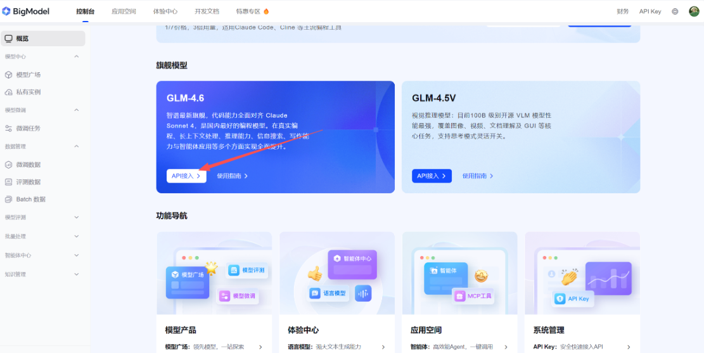Click API Key link in top bar
The width and height of the screenshot is (704, 353).
[650, 11]
